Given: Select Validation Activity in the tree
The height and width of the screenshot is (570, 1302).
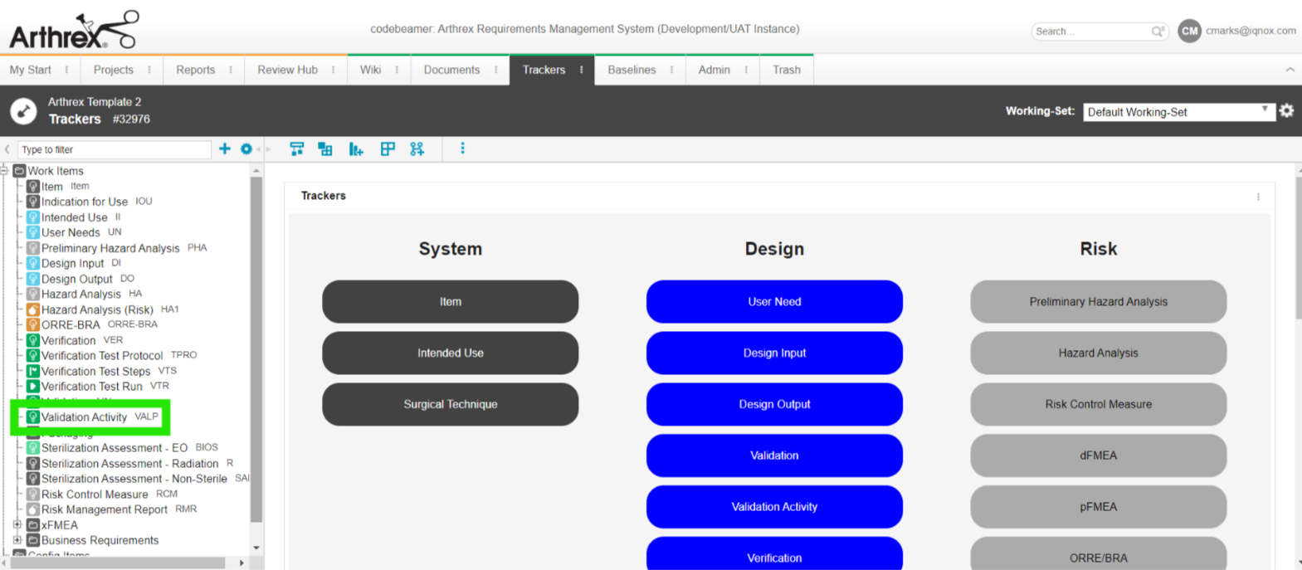Looking at the screenshot, I should click(84, 417).
